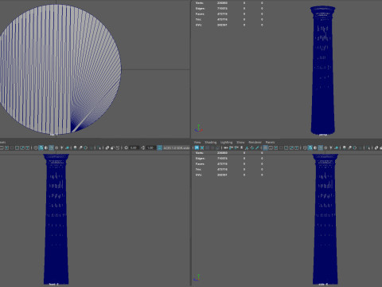The image size is (382, 287).
Task: Toggle film gate in side view toolbar
Action: (x=271, y=147)
